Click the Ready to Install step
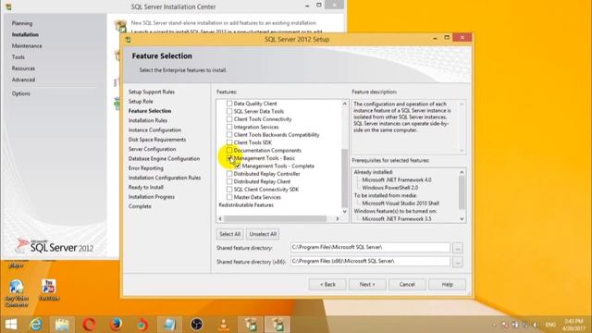 point(146,187)
